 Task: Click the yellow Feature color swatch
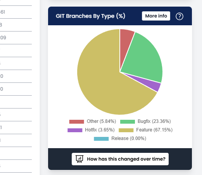point(126,130)
